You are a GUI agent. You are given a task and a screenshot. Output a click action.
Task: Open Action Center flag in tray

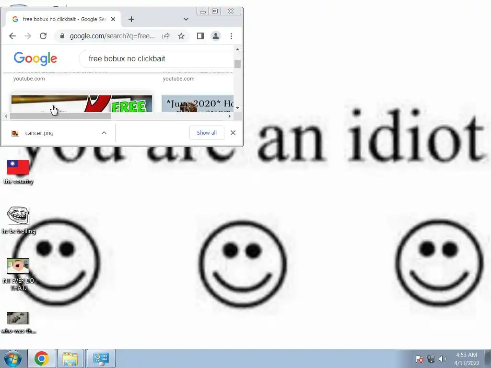[420, 359]
